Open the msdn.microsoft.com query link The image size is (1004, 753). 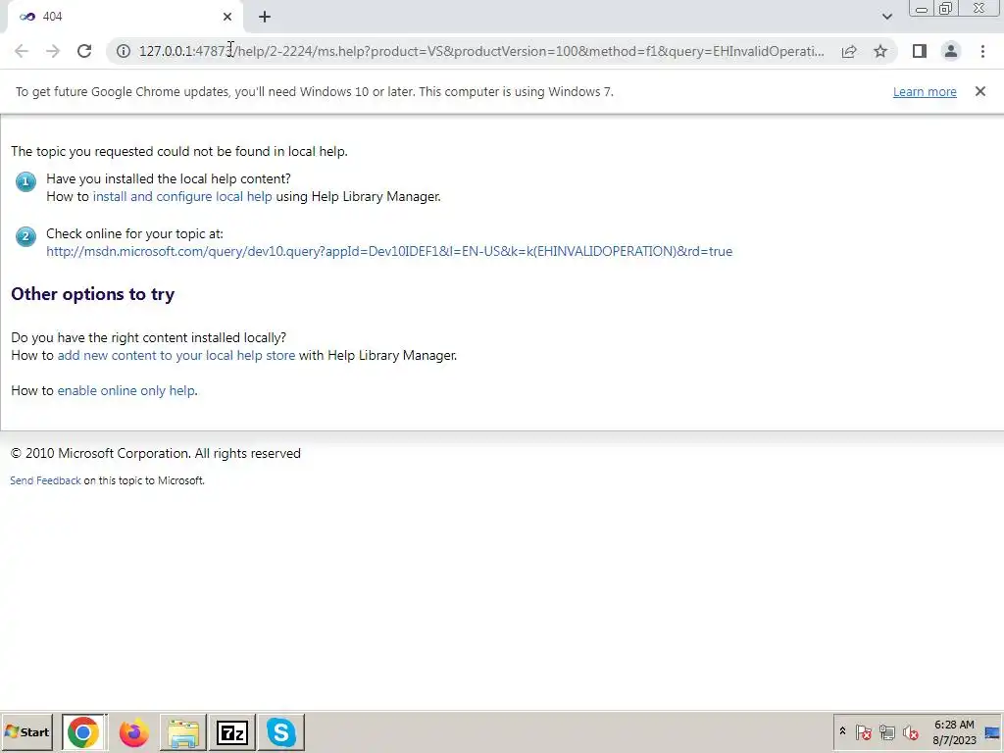pyautogui.click(x=389, y=251)
